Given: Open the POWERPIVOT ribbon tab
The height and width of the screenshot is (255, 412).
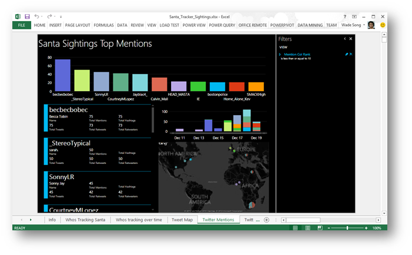Looking at the screenshot, I should click(x=282, y=25).
